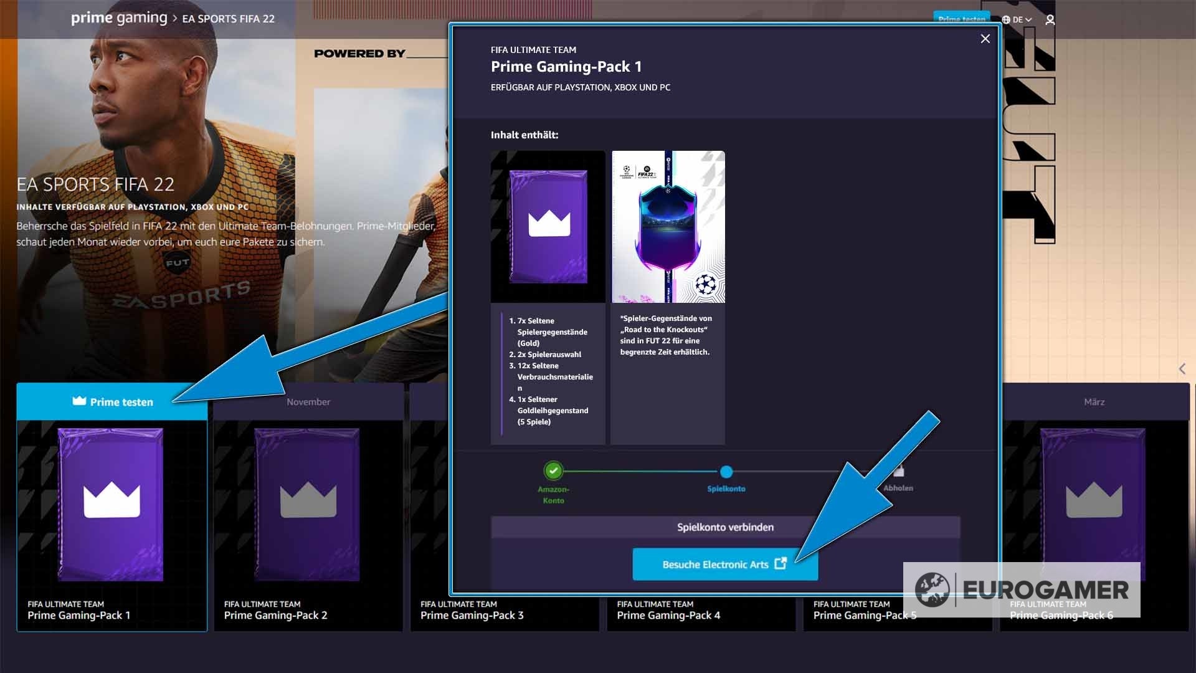Click the Spielkonto progress step dot
The height and width of the screenshot is (673, 1196).
(726, 472)
